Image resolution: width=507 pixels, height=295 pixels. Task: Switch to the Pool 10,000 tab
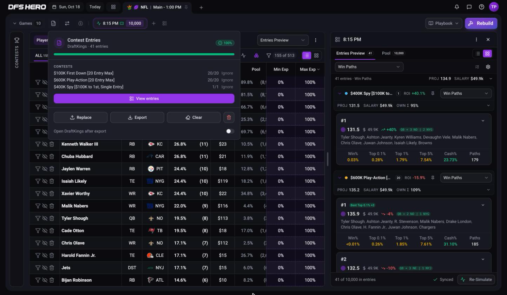[393, 53]
